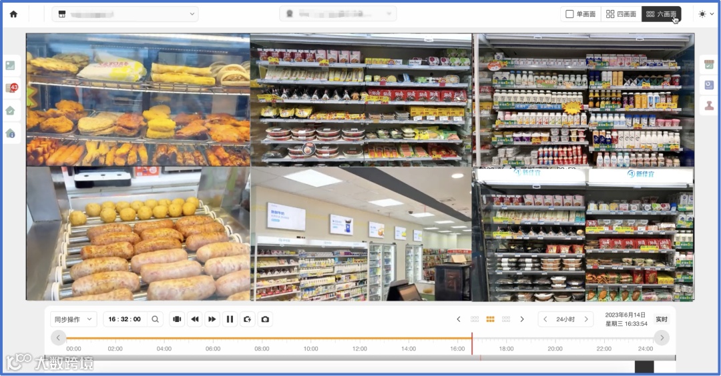The width and height of the screenshot is (721, 376).
Task: Seek the timeline to 12:00
Action: pyautogui.click(x=360, y=349)
